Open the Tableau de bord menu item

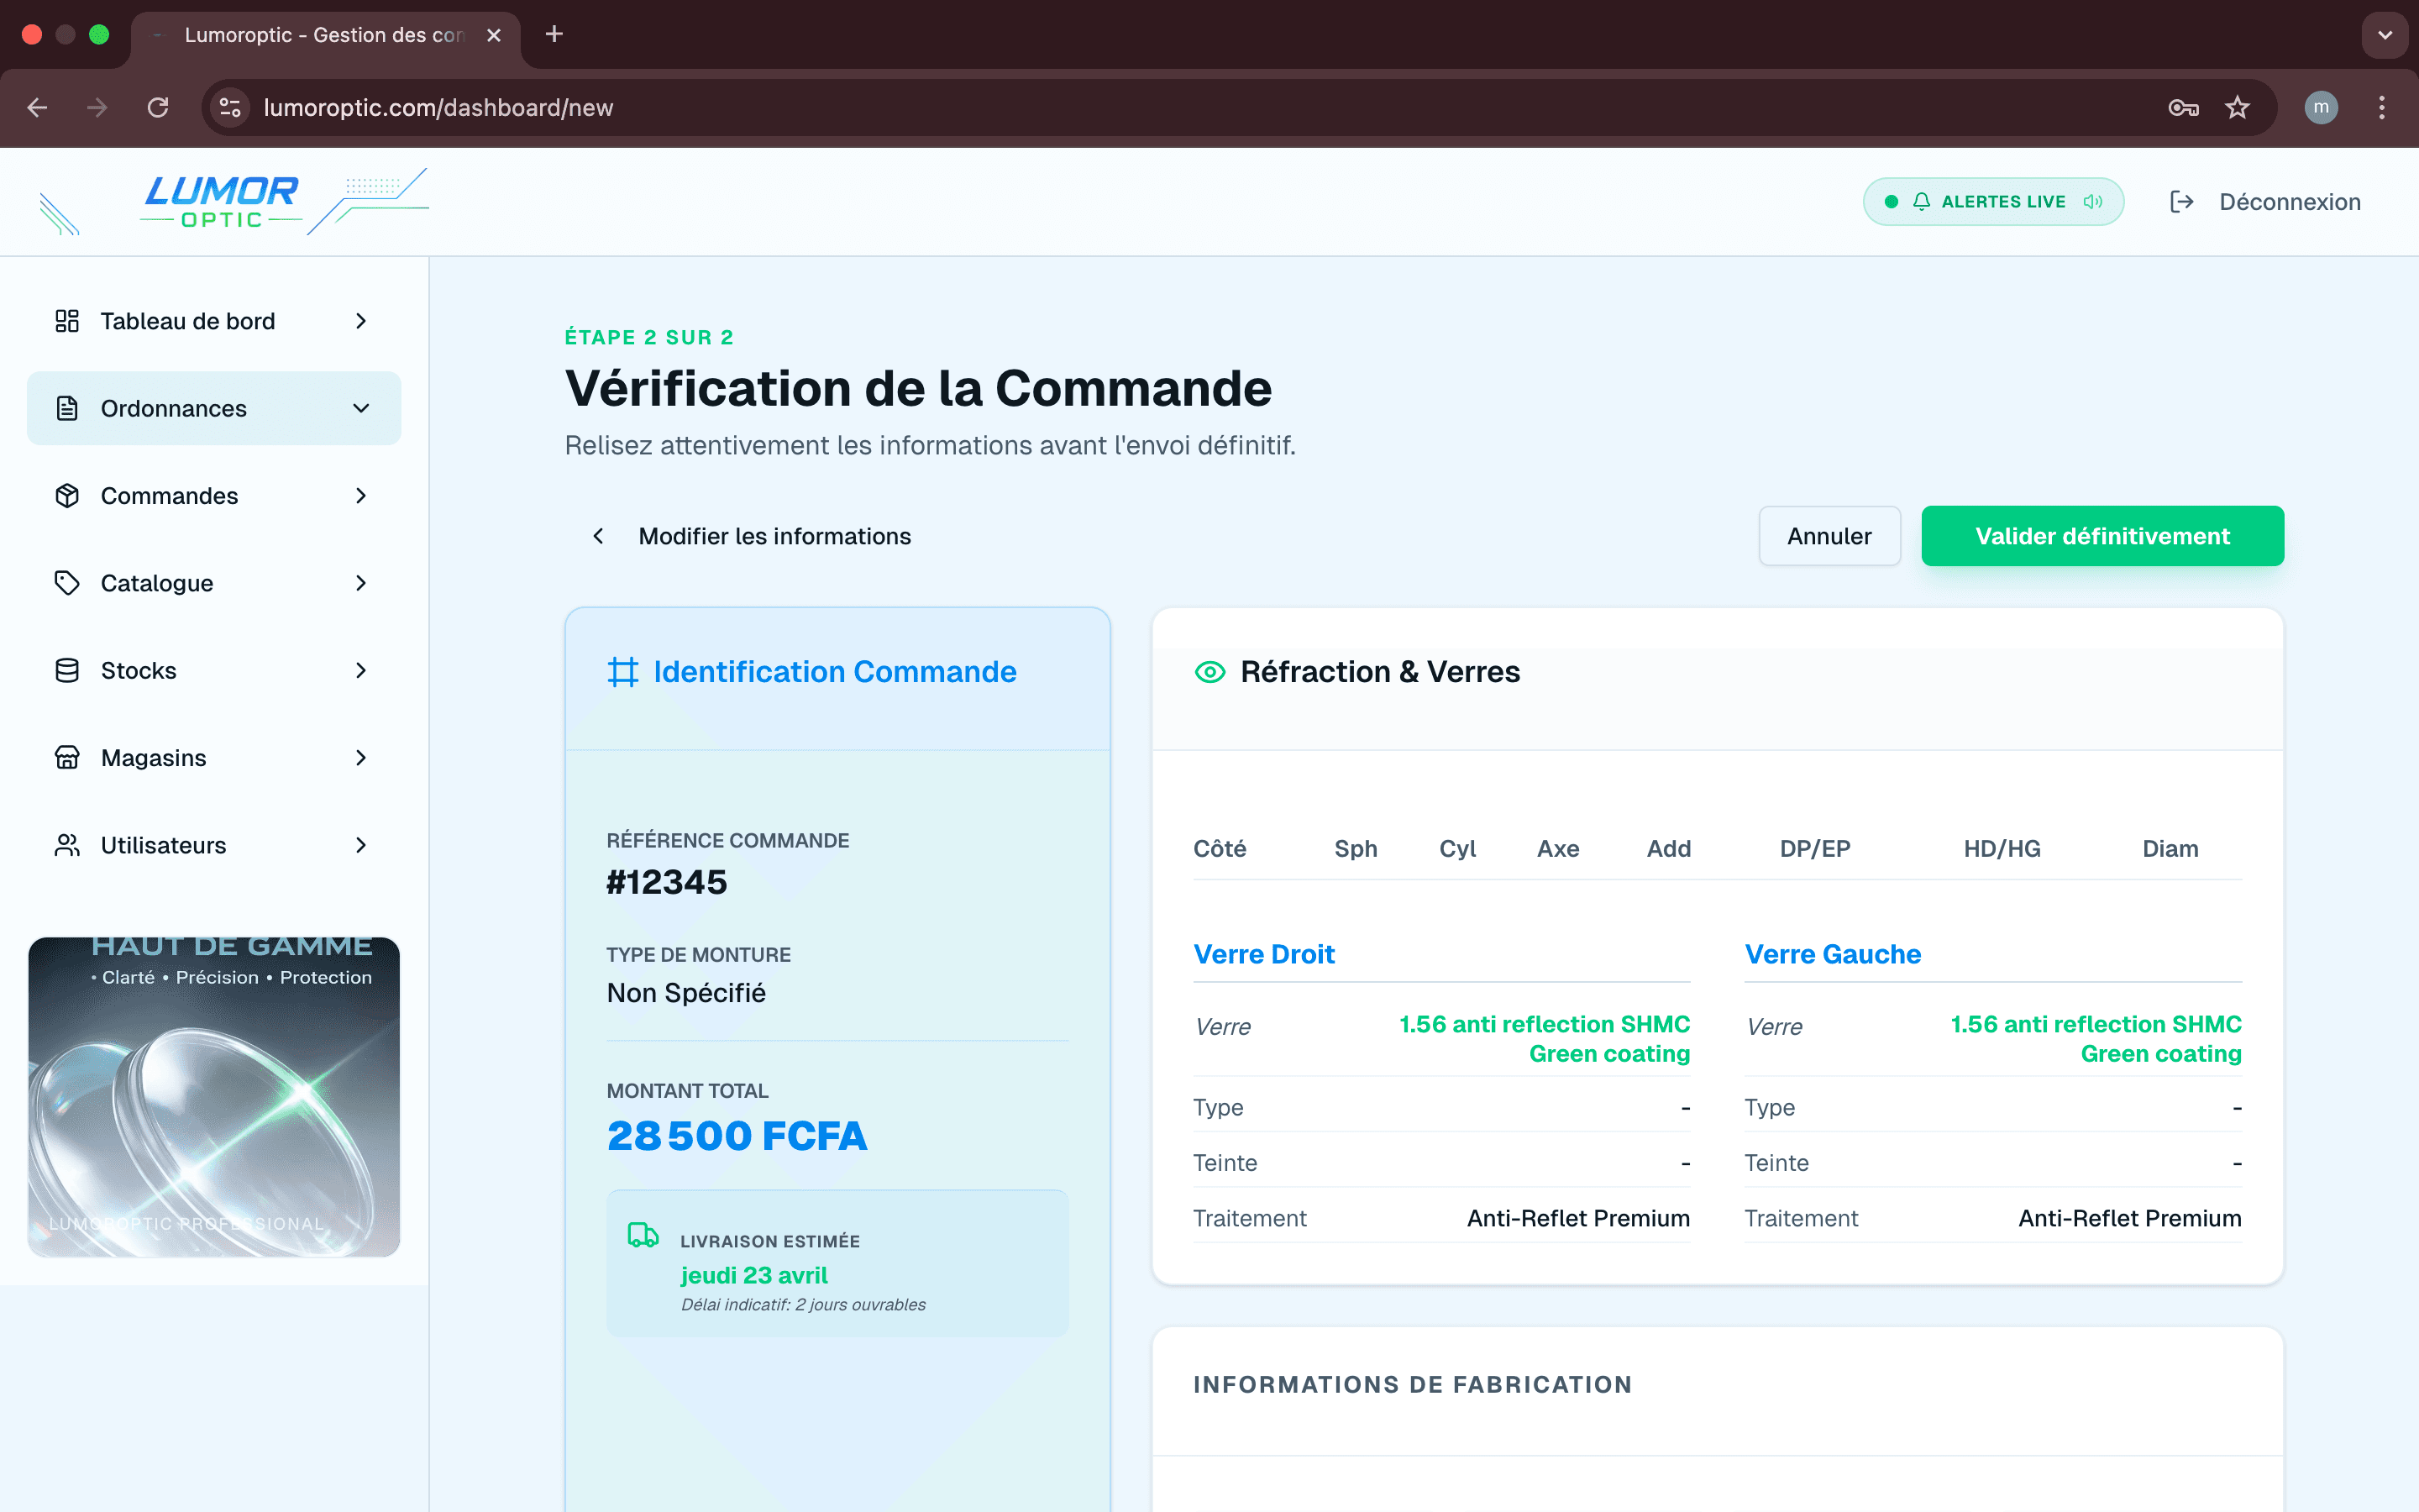point(214,321)
